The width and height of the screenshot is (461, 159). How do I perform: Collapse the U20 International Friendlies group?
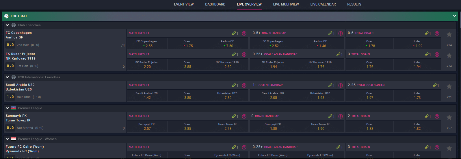pyautogui.click(x=7, y=77)
